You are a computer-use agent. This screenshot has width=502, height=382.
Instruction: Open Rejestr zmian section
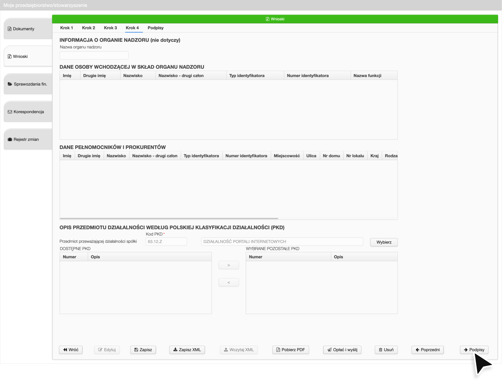point(28,139)
